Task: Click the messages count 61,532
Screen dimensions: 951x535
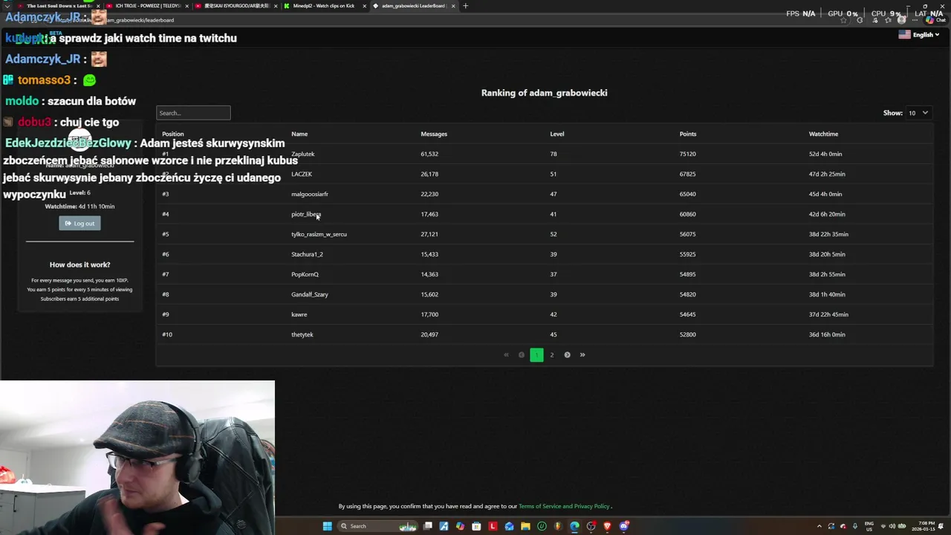Action: coord(429,154)
